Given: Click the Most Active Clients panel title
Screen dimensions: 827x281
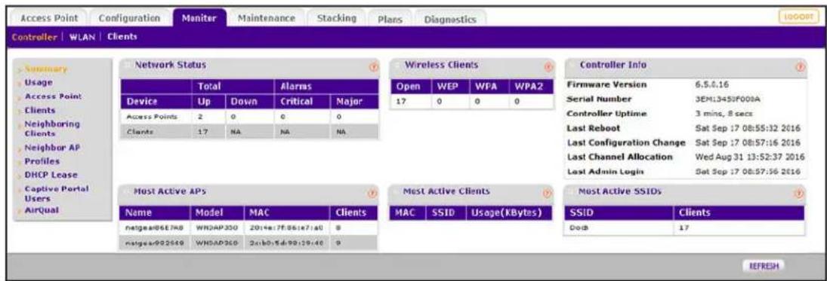Looking at the screenshot, I should [x=447, y=191].
